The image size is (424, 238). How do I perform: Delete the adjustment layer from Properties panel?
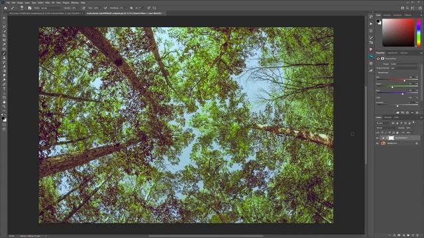pos(417,112)
